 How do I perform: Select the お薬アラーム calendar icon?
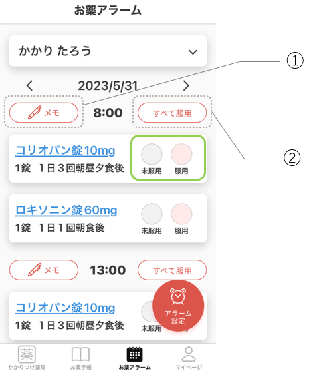pyautogui.click(x=134, y=354)
